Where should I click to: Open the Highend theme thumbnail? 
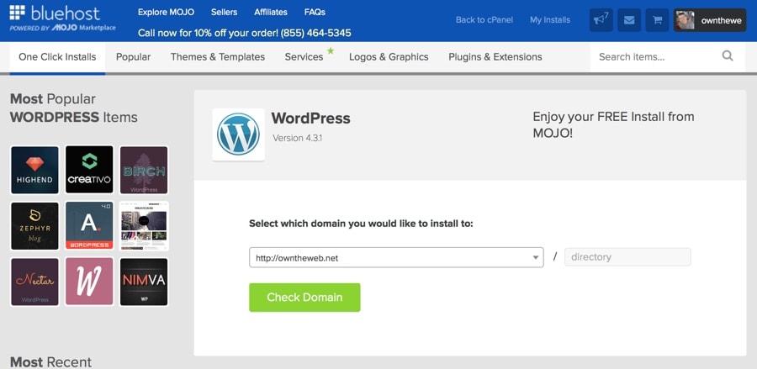[34, 171]
